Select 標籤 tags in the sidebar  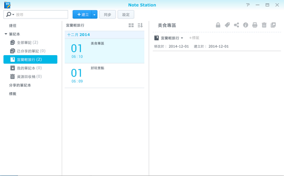click(x=13, y=94)
